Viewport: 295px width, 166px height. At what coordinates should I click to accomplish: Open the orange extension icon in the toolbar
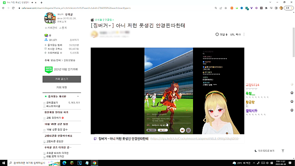click(x=232, y=8)
